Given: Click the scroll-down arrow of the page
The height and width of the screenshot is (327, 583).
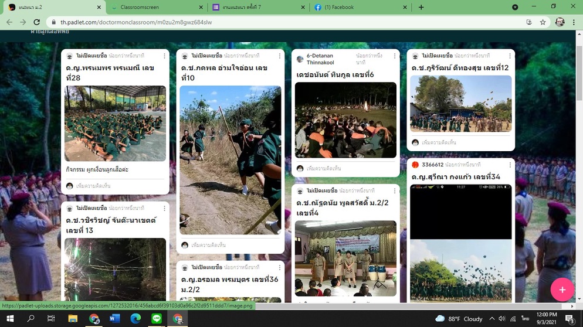Looking at the screenshot, I should click(x=579, y=299).
